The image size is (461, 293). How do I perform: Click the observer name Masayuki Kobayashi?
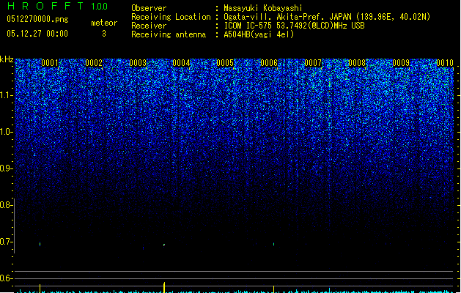point(263,8)
